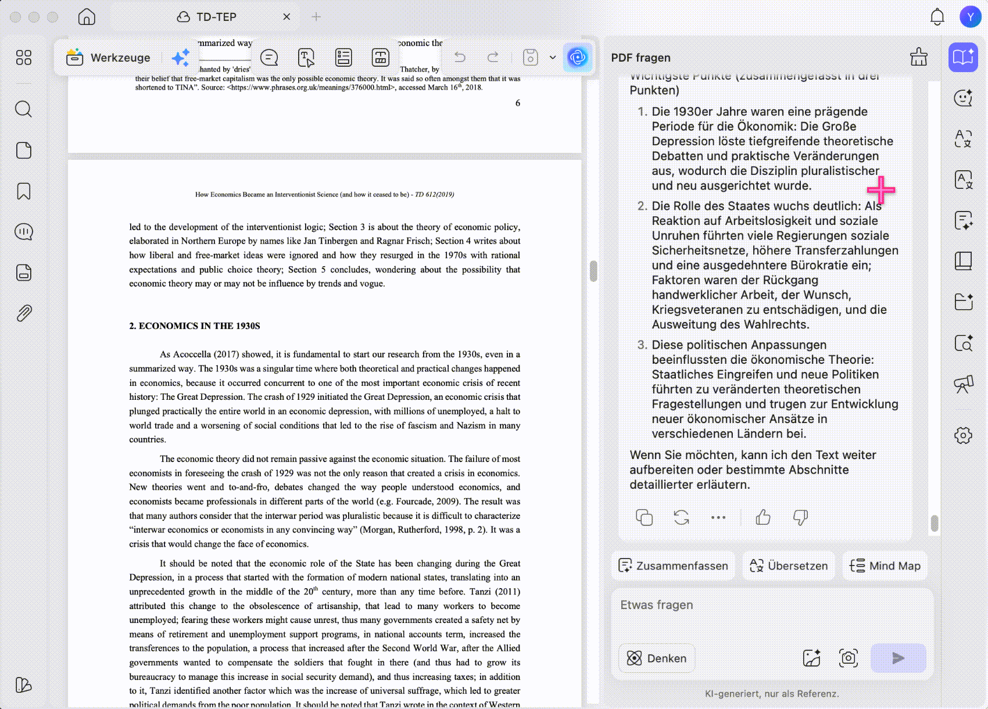988x709 pixels.
Task: Click the chat panel scrollbar thumb
Action: tap(935, 523)
